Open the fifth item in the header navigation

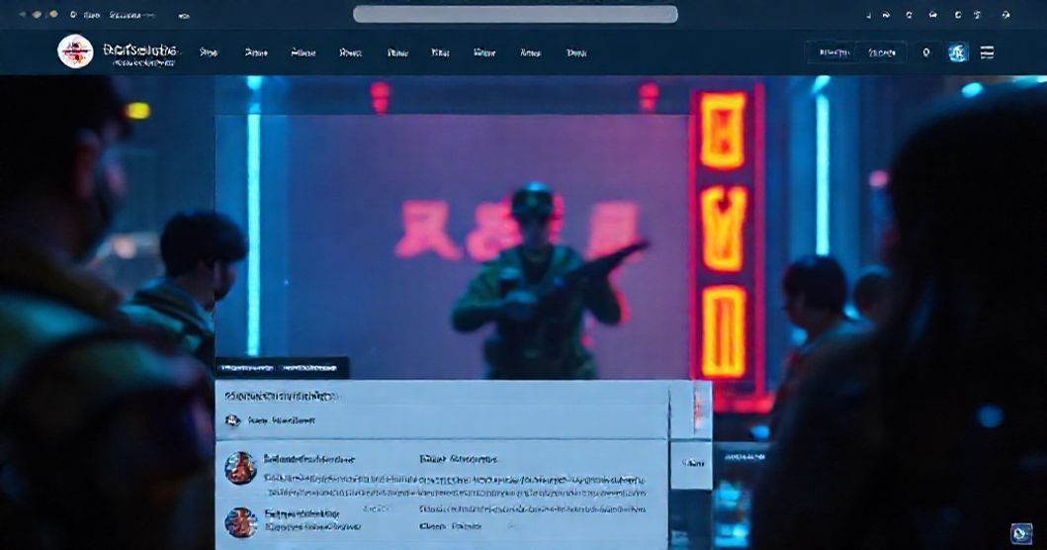[x=397, y=52]
